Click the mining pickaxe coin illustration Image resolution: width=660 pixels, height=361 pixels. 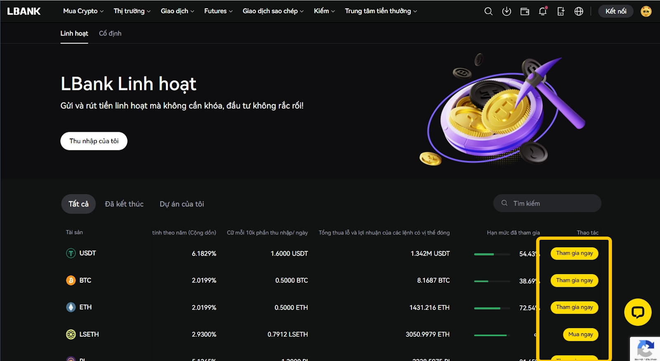(502, 110)
